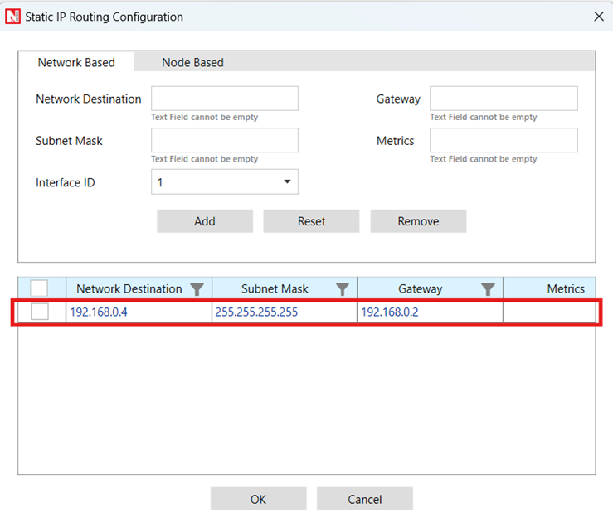Click Cancel to dismiss the dialog
613x532 pixels.
(364, 499)
